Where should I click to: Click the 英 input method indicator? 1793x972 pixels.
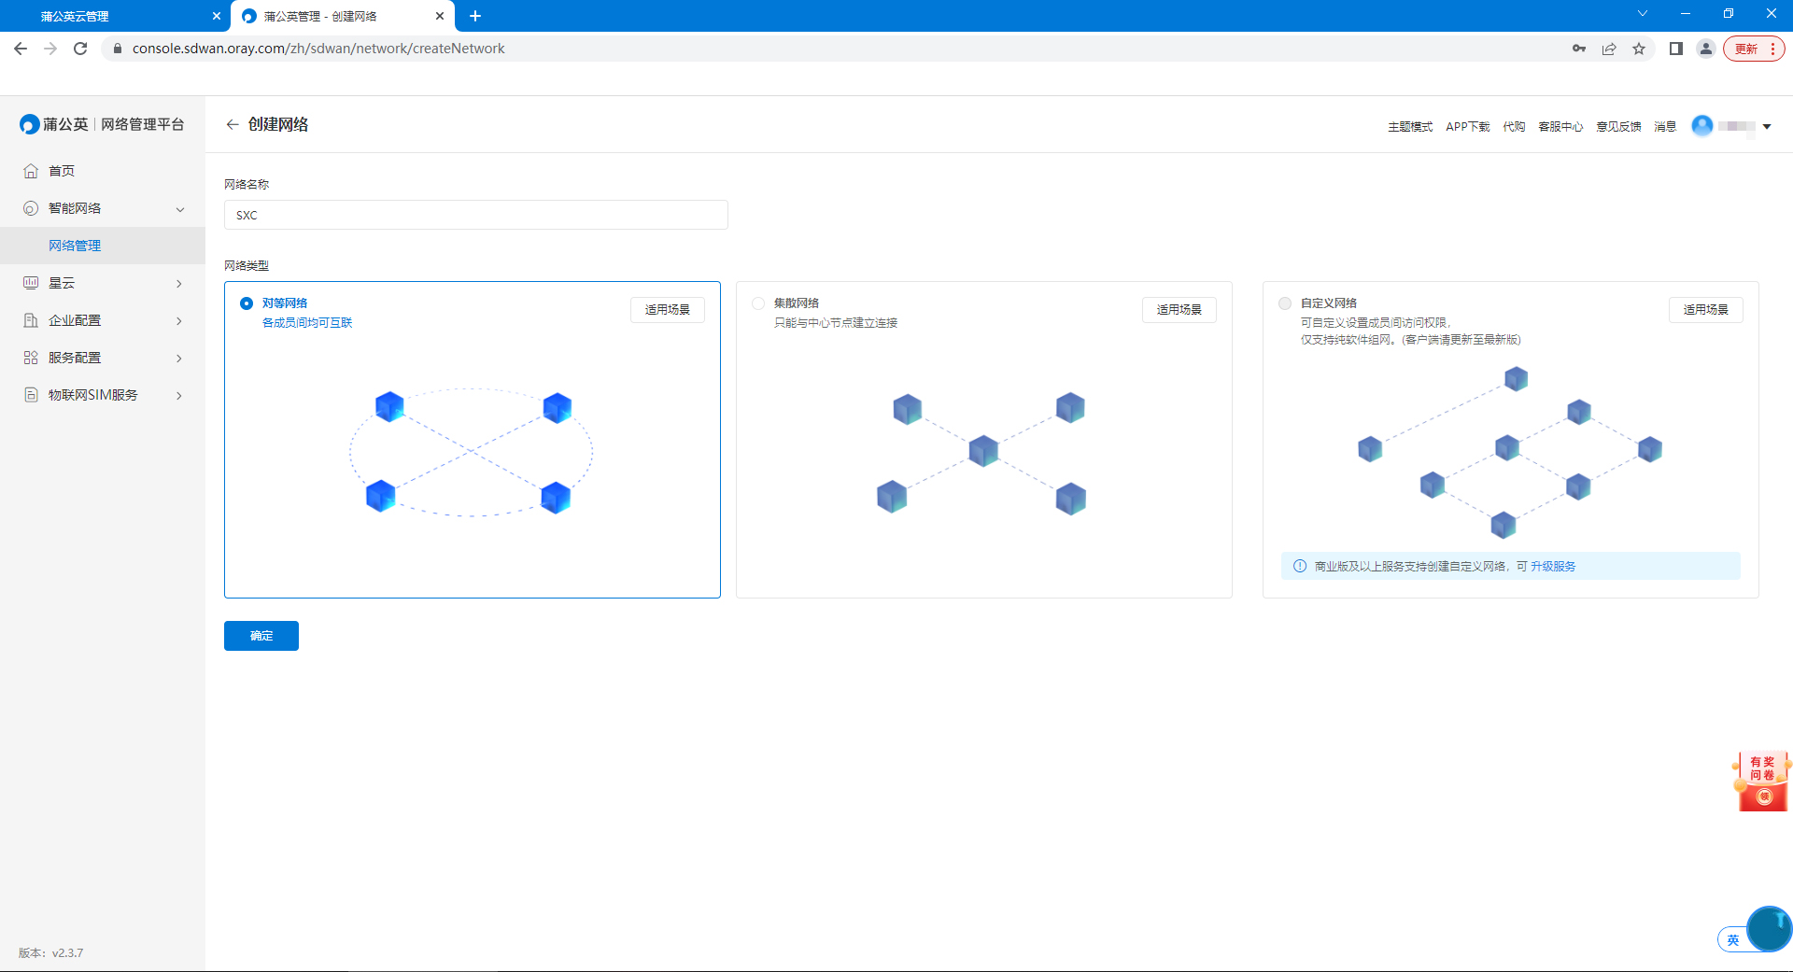pyautogui.click(x=1733, y=940)
